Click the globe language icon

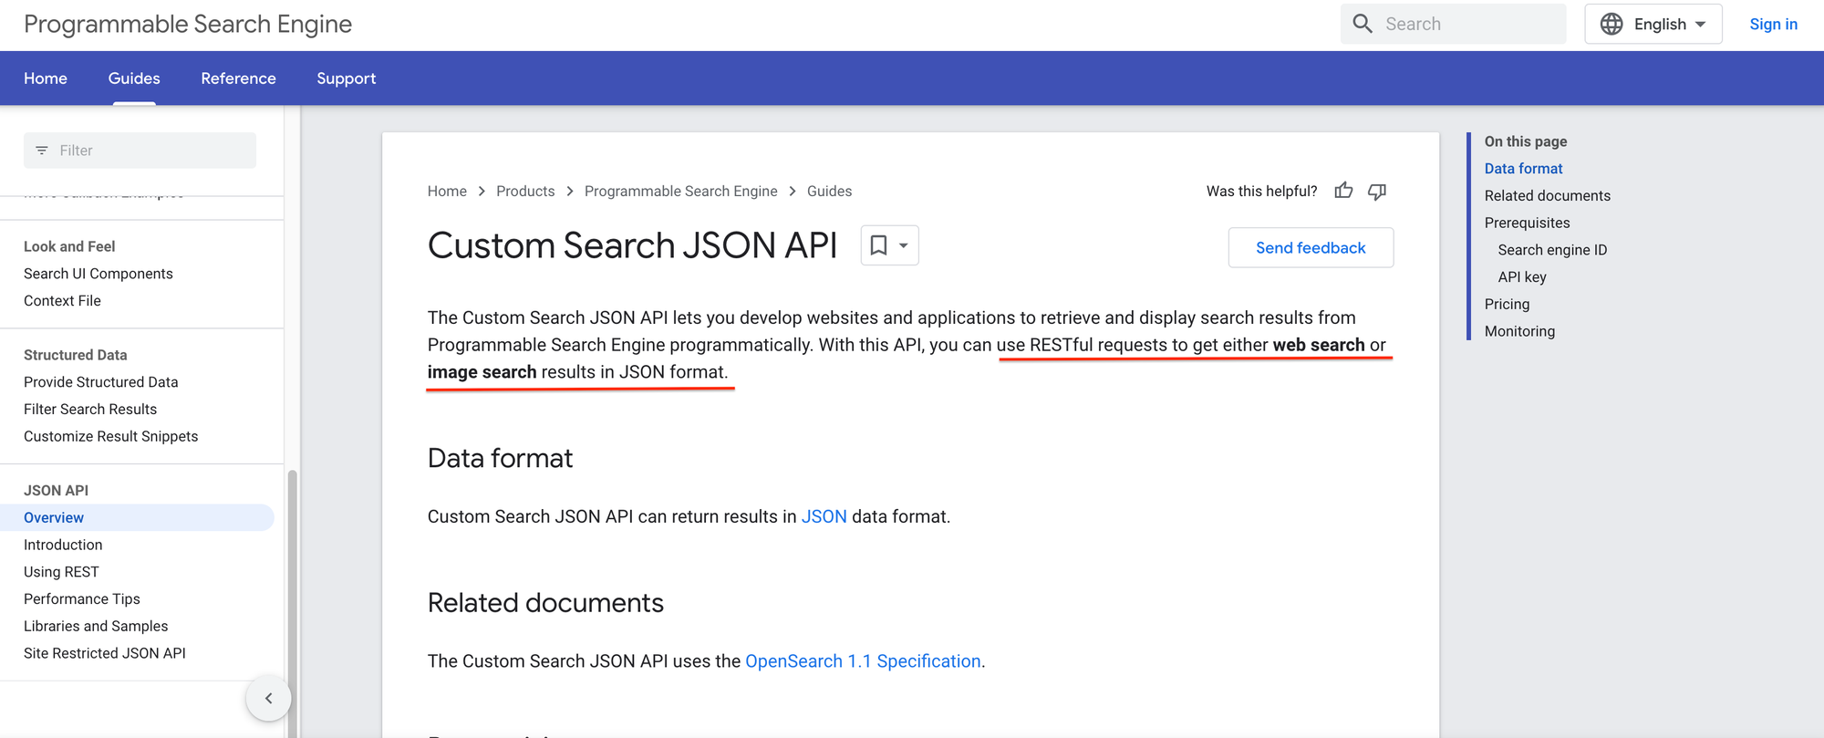click(x=1612, y=24)
